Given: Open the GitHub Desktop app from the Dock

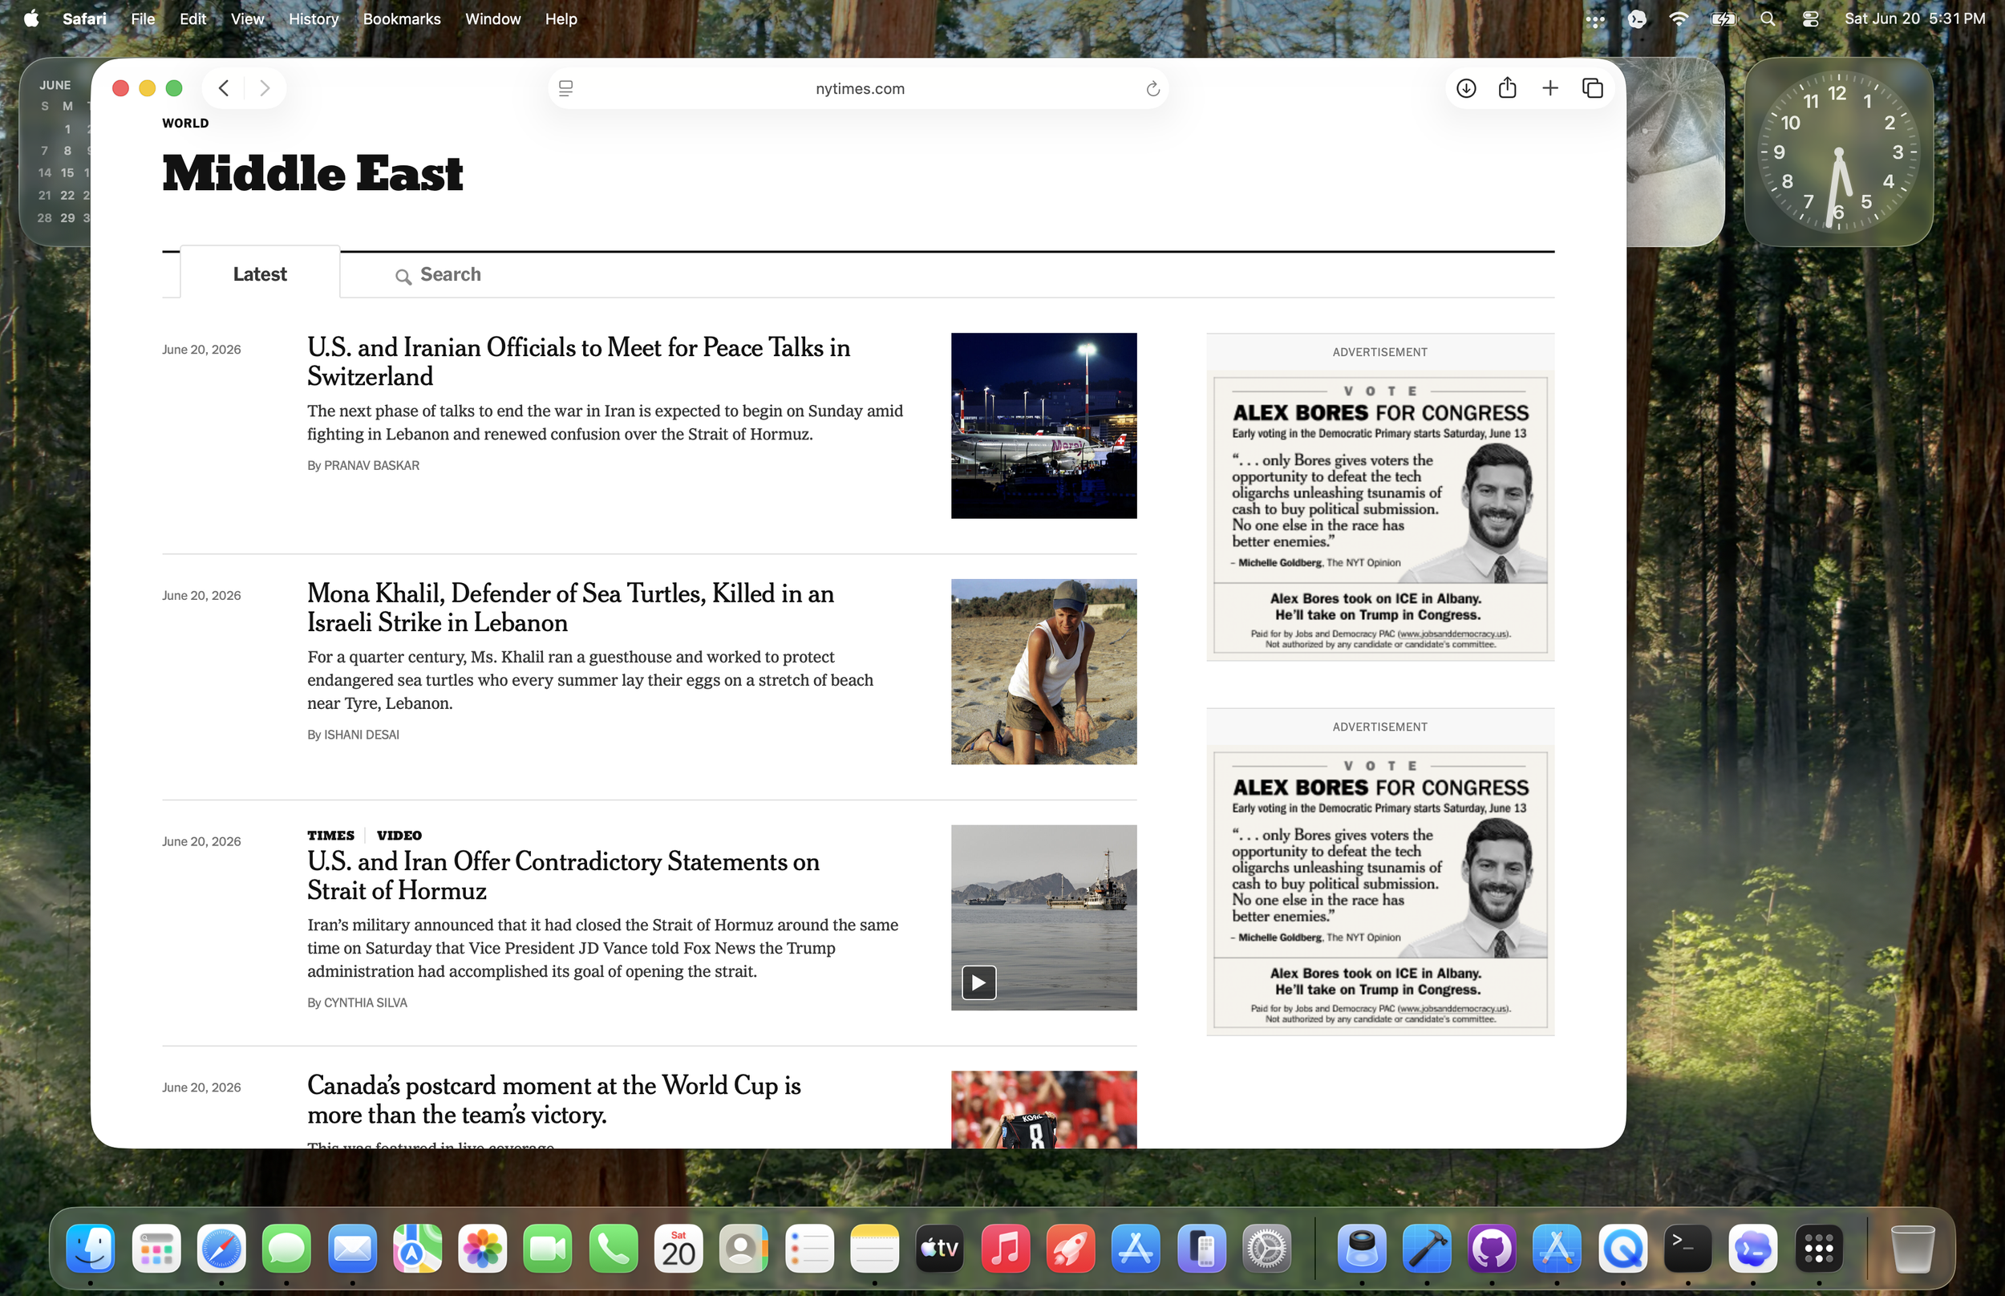Looking at the screenshot, I should coord(1492,1248).
